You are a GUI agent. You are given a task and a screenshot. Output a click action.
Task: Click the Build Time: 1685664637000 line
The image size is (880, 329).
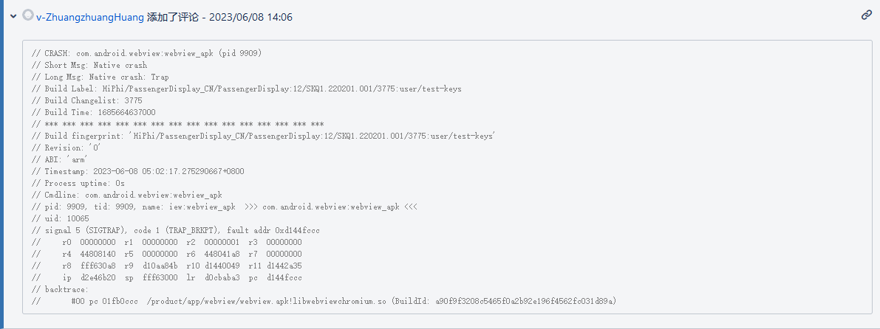click(x=94, y=112)
